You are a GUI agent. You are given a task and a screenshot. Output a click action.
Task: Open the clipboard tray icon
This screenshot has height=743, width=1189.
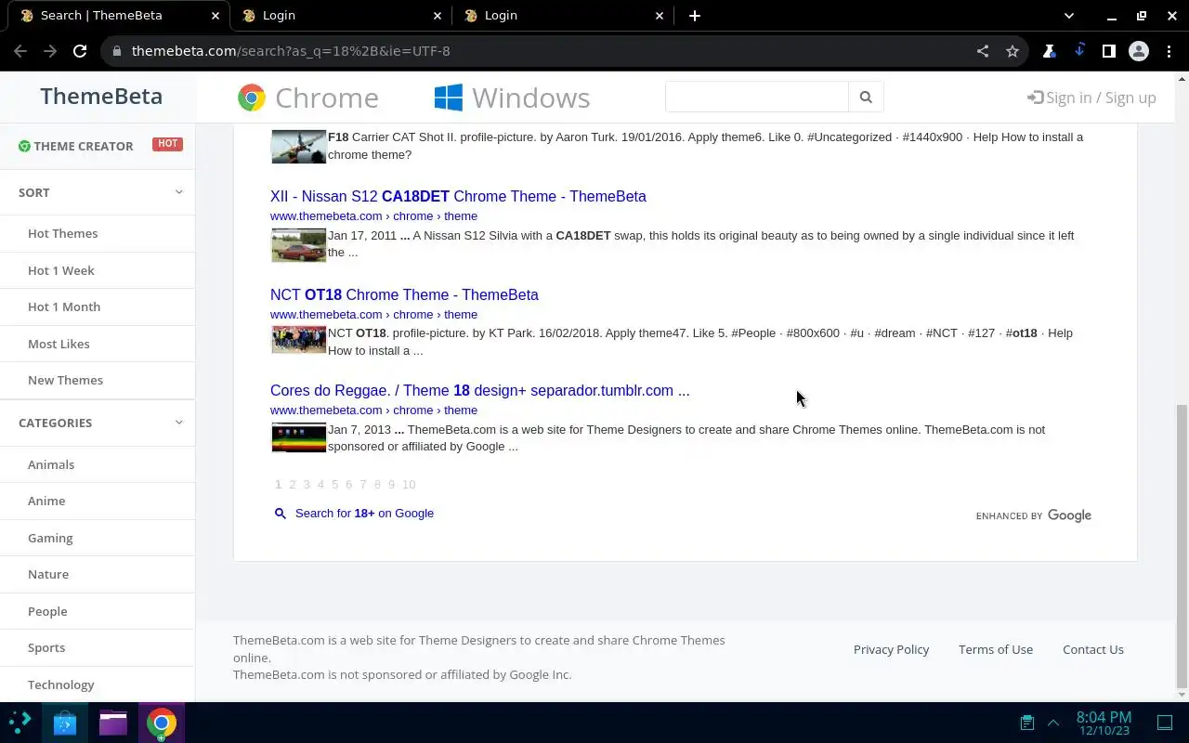pos(1026,723)
